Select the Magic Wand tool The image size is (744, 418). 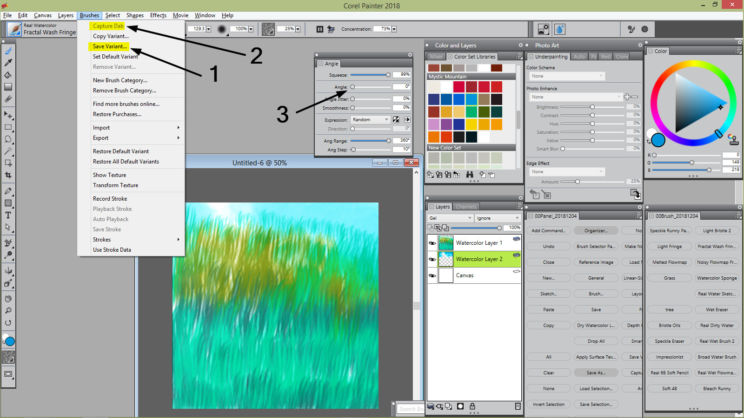click(x=8, y=151)
